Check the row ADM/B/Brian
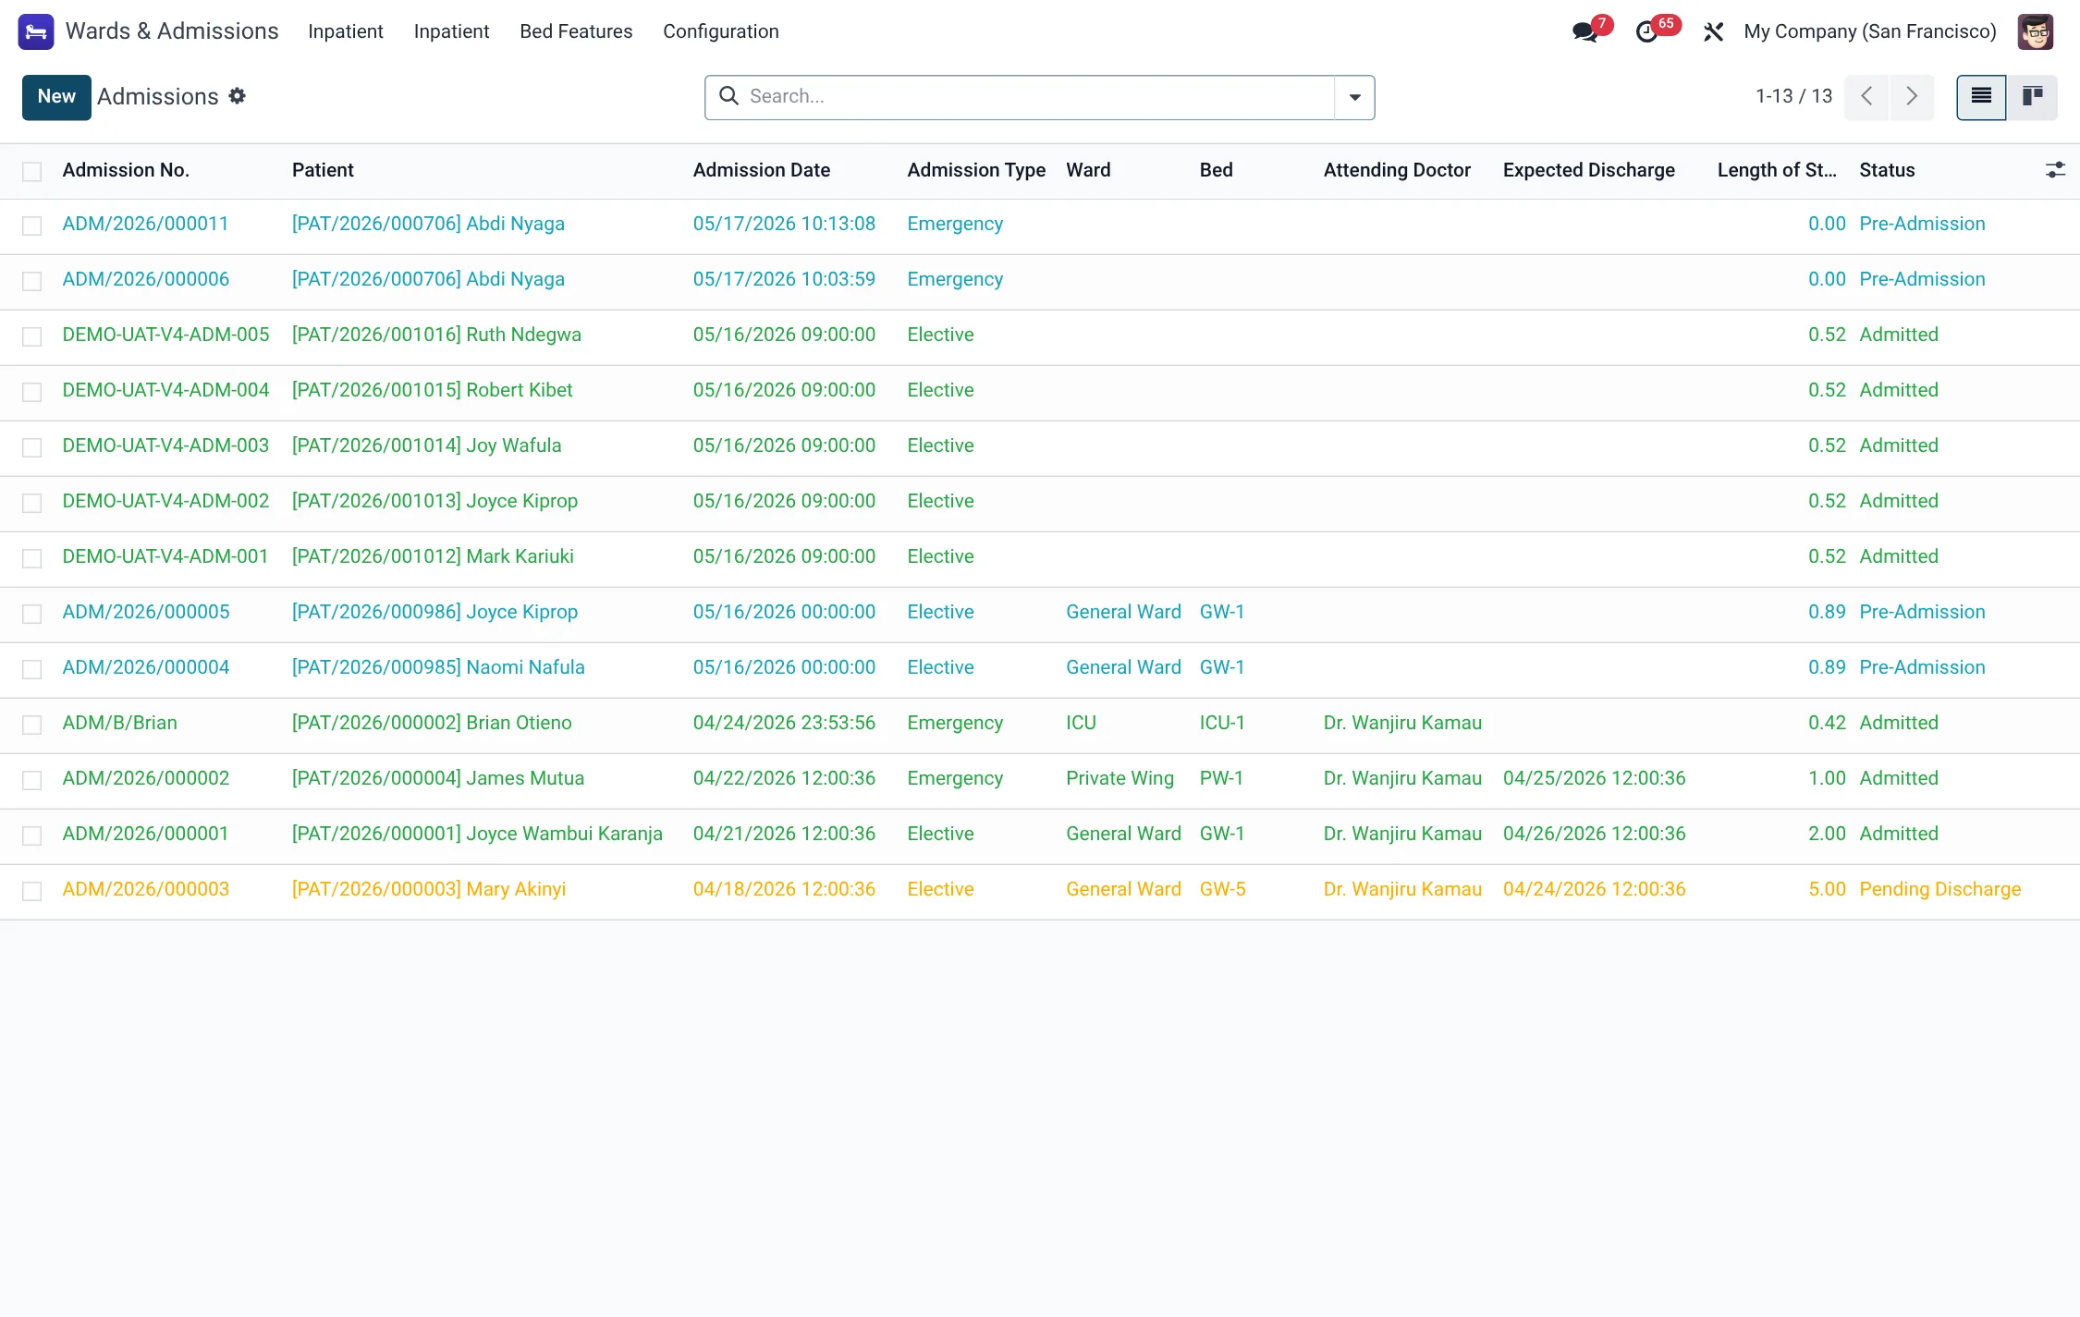Viewport: 2080px width, 1317px height. (32, 725)
